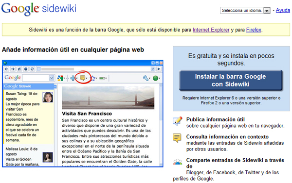292x183 pixels.
Task: Click the Golden Gate bridge photo
Action: tap(108, 98)
